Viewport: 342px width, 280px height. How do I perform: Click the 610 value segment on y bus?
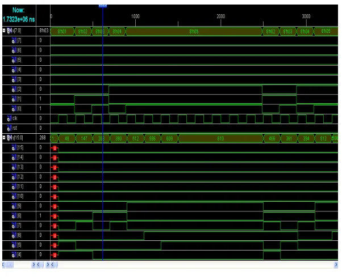point(220,139)
